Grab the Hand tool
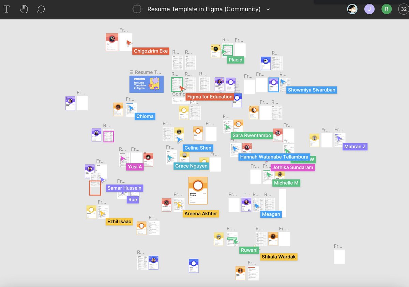 [24, 9]
